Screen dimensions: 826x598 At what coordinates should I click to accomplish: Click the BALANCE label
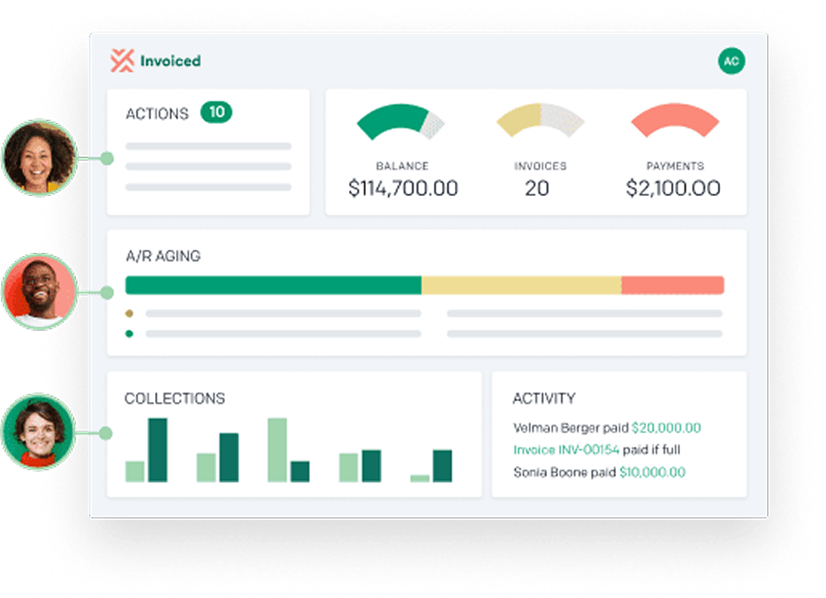click(402, 166)
